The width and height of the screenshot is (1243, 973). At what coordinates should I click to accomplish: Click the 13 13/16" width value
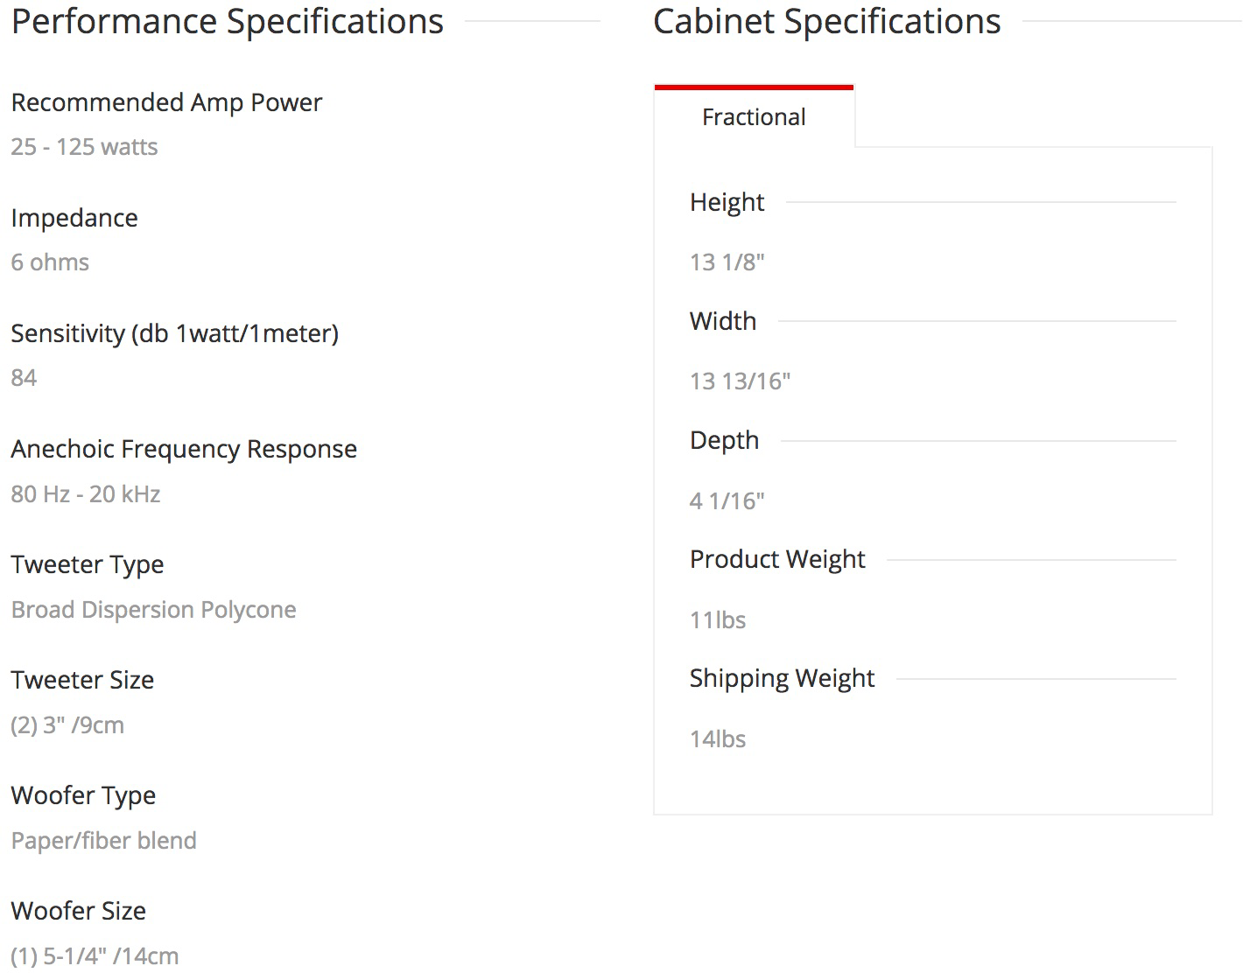tap(740, 381)
